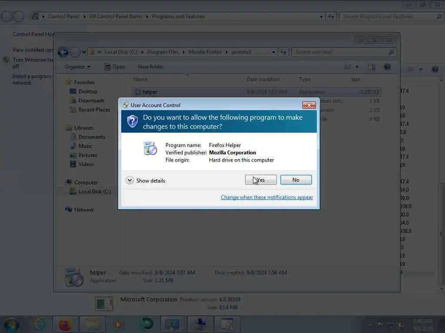Viewport: 445px width, 333px height.
Task: Click All Control Panel Items breadcrumb
Action: tap(116, 16)
